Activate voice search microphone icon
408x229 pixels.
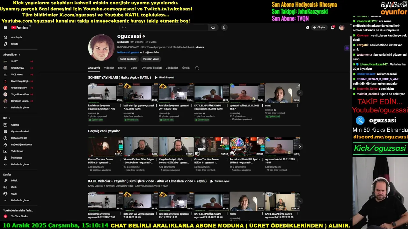click(224, 28)
